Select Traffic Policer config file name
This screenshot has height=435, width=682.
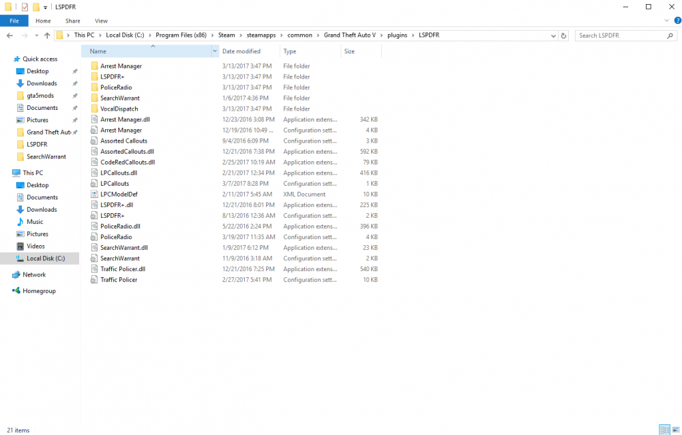[x=119, y=279]
